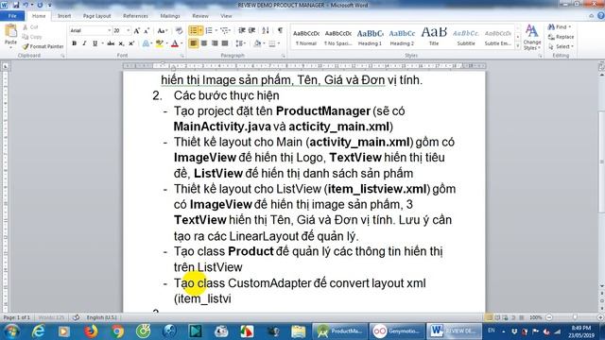This screenshot has height=340, width=605.
Task: Expand the bullet library dropdown arrow
Action: click(x=200, y=30)
